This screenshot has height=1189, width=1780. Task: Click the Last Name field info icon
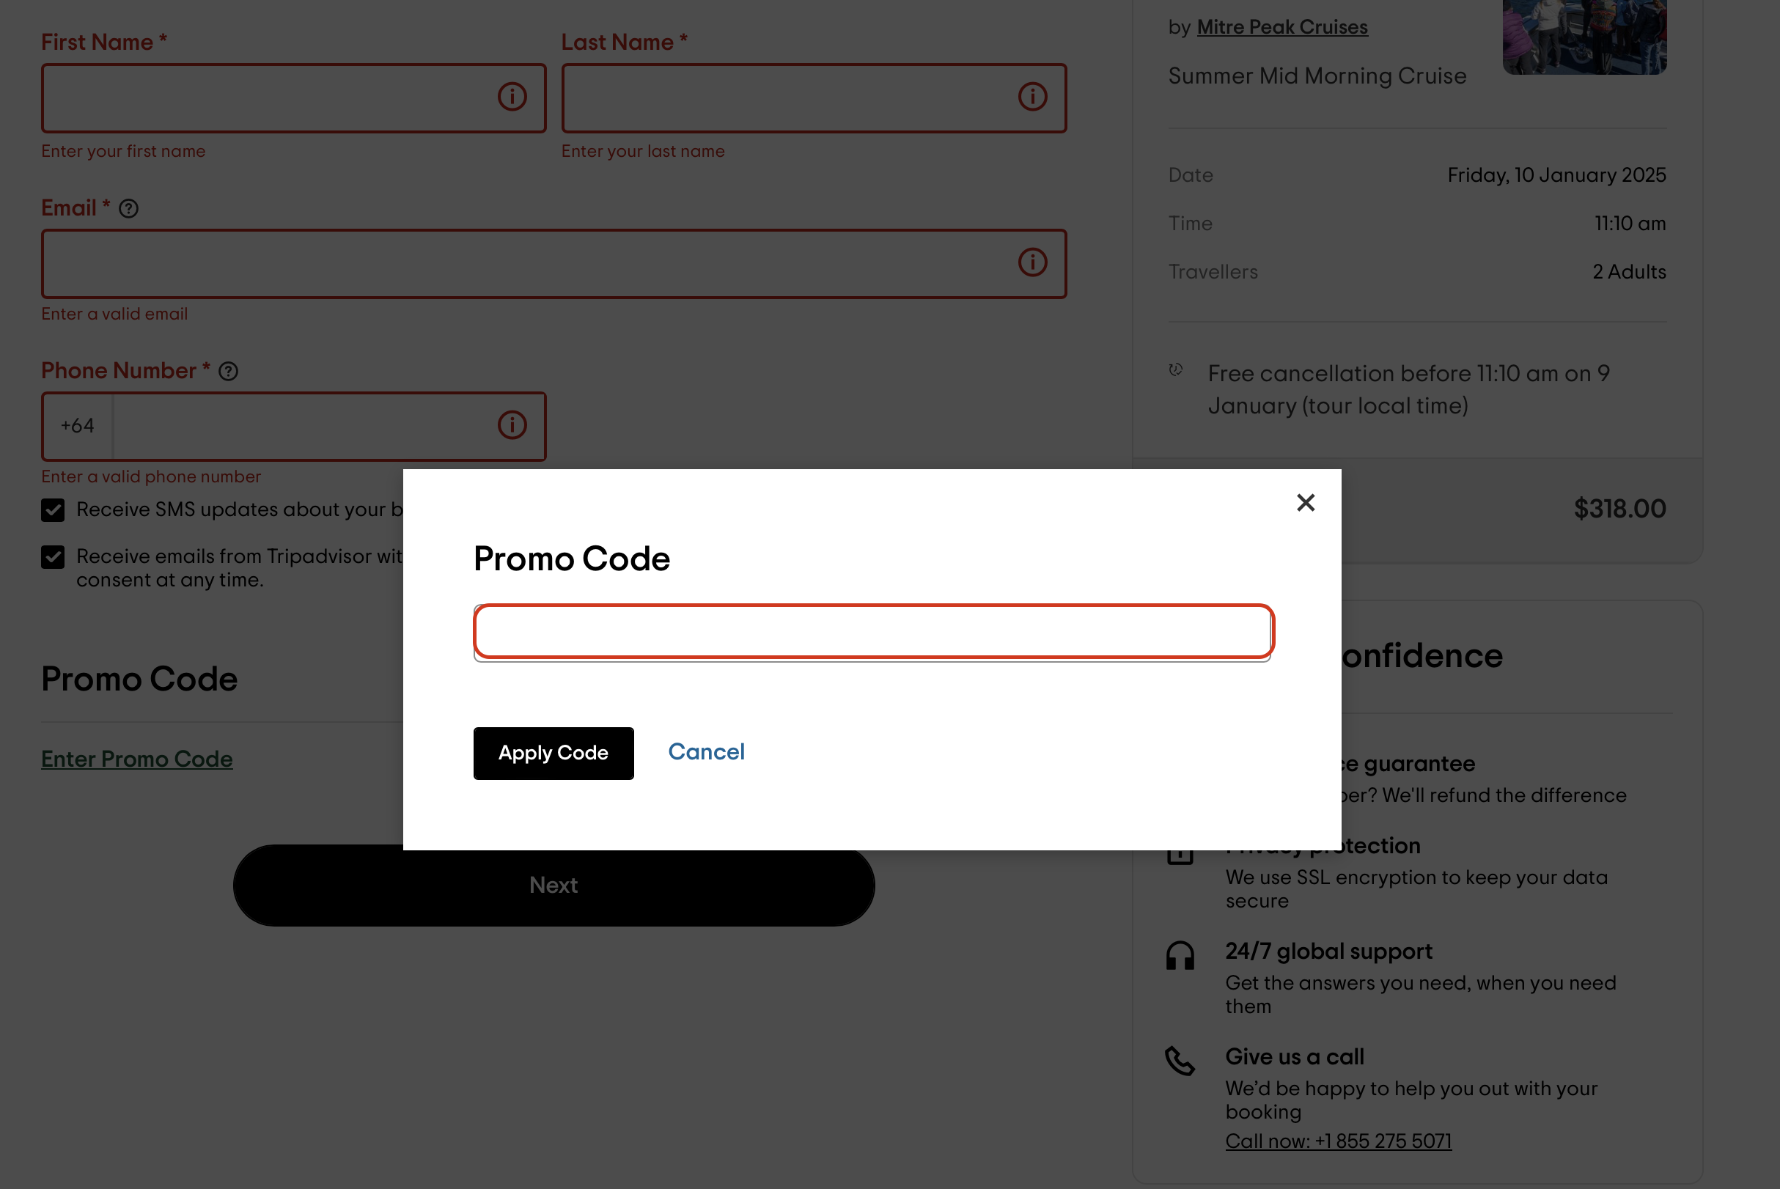(x=1032, y=97)
